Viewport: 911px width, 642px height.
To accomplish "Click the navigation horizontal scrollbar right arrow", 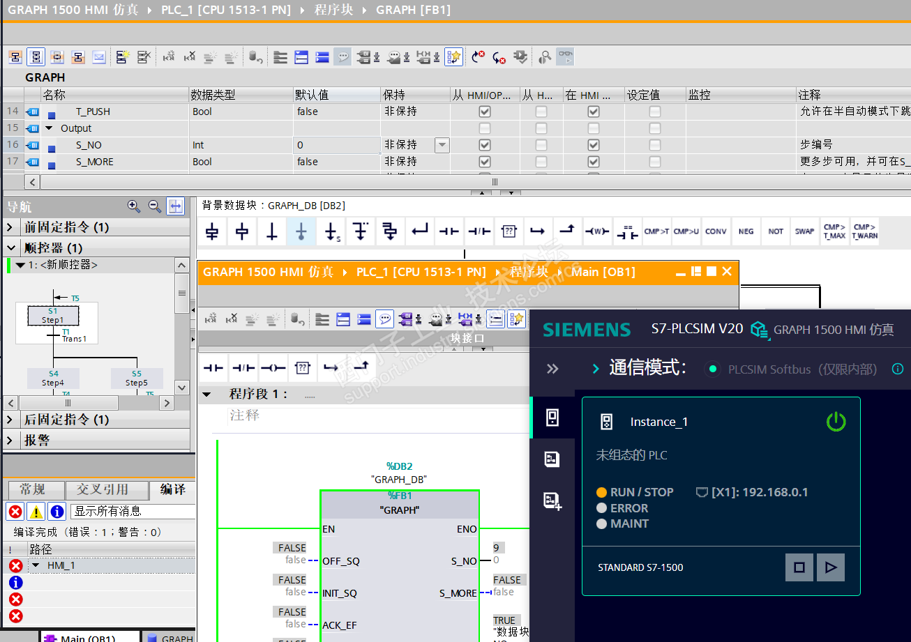I will [x=167, y=403].
